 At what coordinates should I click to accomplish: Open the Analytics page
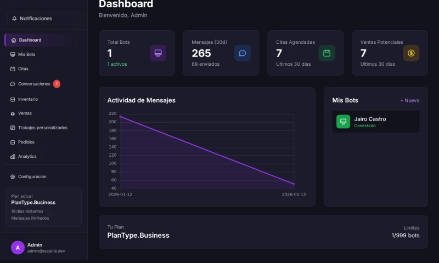click(x=27, y=156)
